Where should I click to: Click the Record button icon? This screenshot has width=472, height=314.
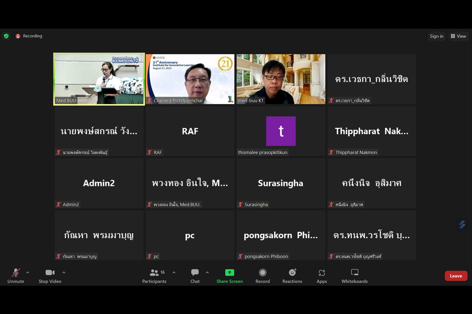click(x=262, y=273)
